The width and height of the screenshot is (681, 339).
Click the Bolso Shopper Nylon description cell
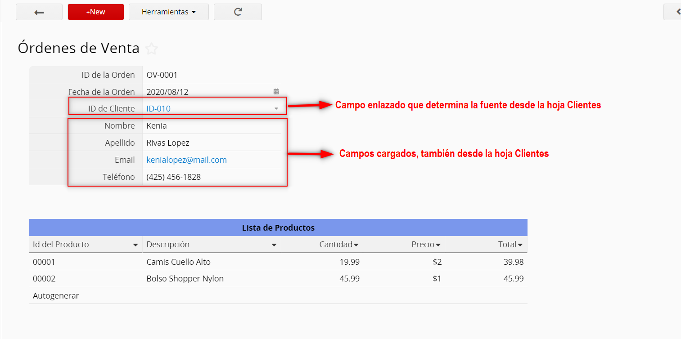click(185, 279)
